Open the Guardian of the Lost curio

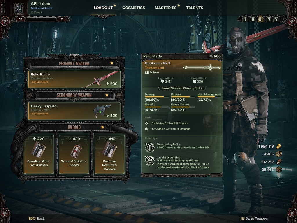[x=38, y=154]
